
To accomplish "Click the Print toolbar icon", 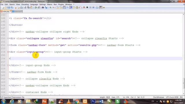I will click(x=21, y=8).
